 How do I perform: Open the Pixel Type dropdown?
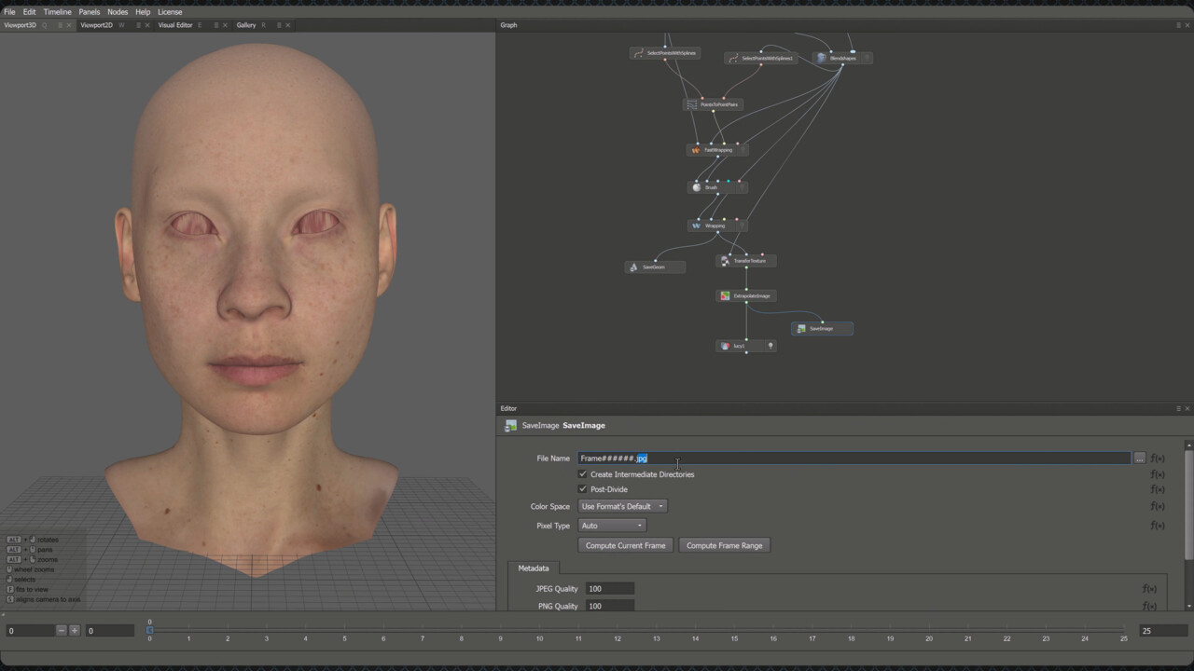612,526
